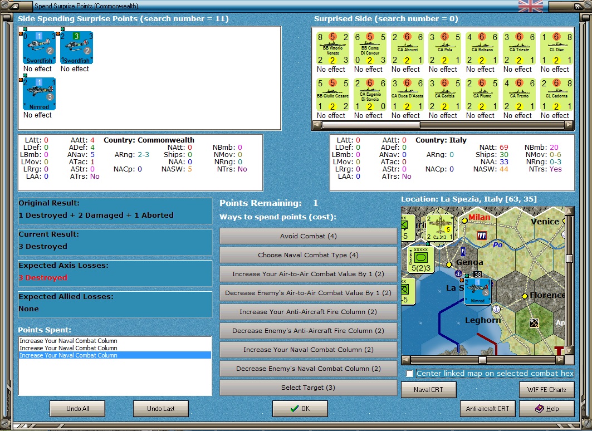Open the WIF FE Charts
The width and height of the screenshot is (592, 431).
(x=547, y=389)
